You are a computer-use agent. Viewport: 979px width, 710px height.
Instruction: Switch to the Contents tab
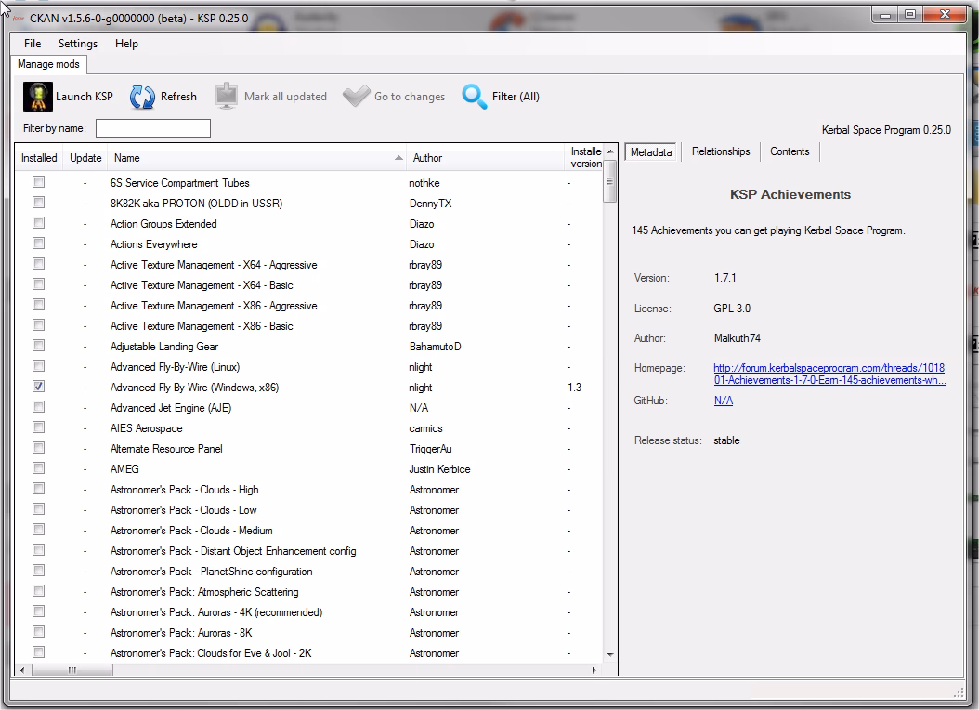(790, 151)
